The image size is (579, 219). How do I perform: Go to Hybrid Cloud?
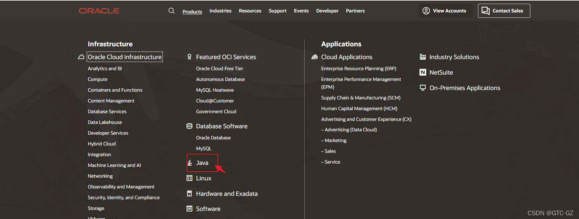(x=102, y=144)
